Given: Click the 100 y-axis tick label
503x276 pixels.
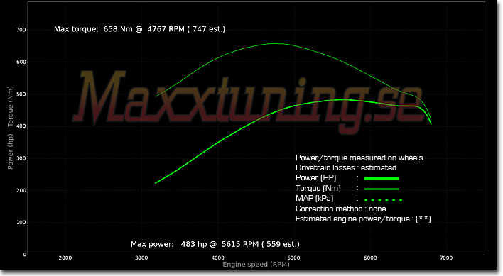Looking at the screenshot, I should click(x=21, y=222).
